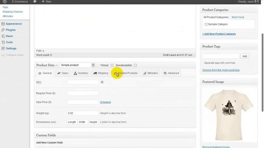
Task: Click the Remove featured image link
Action: click(216, 147)
